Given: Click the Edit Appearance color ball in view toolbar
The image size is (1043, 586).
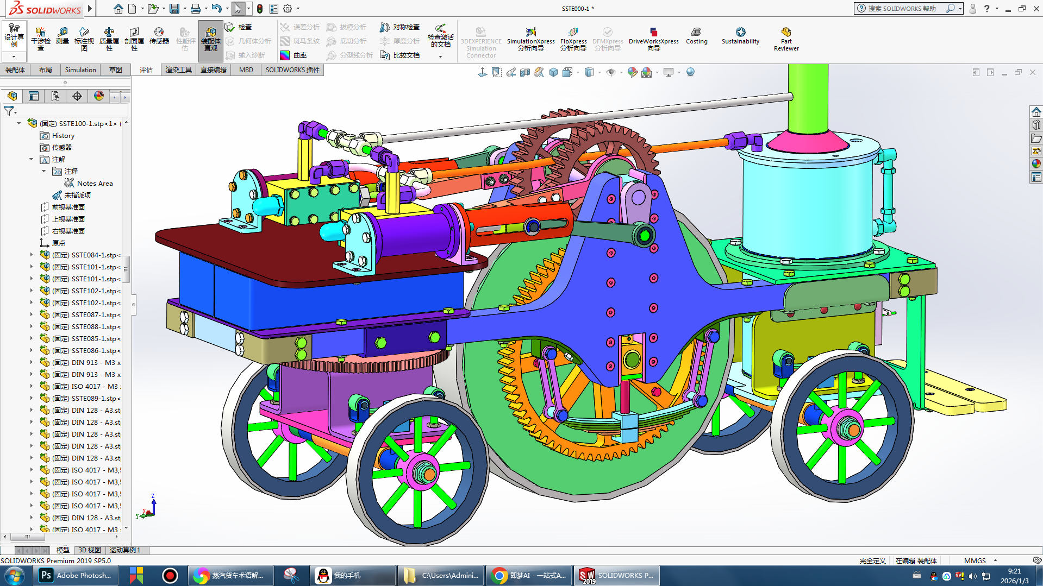Looking at the screenshot, I should (632, 72).
